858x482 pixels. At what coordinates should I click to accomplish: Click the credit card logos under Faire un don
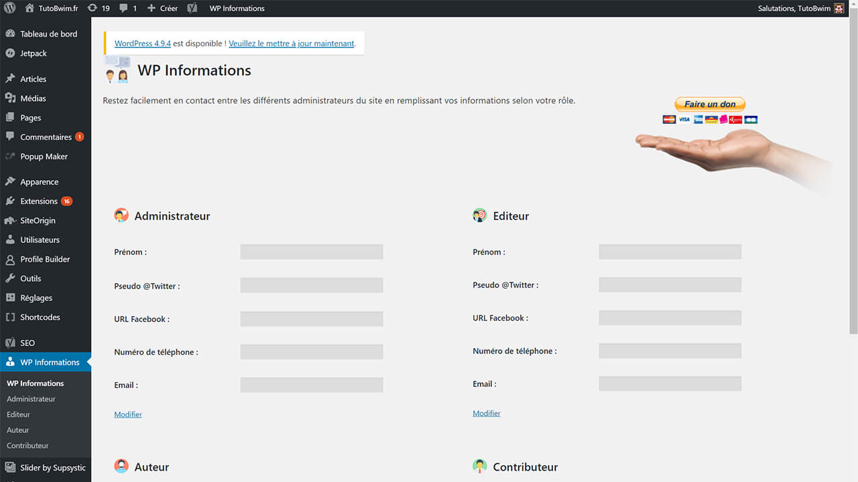(x=710, y=119)
